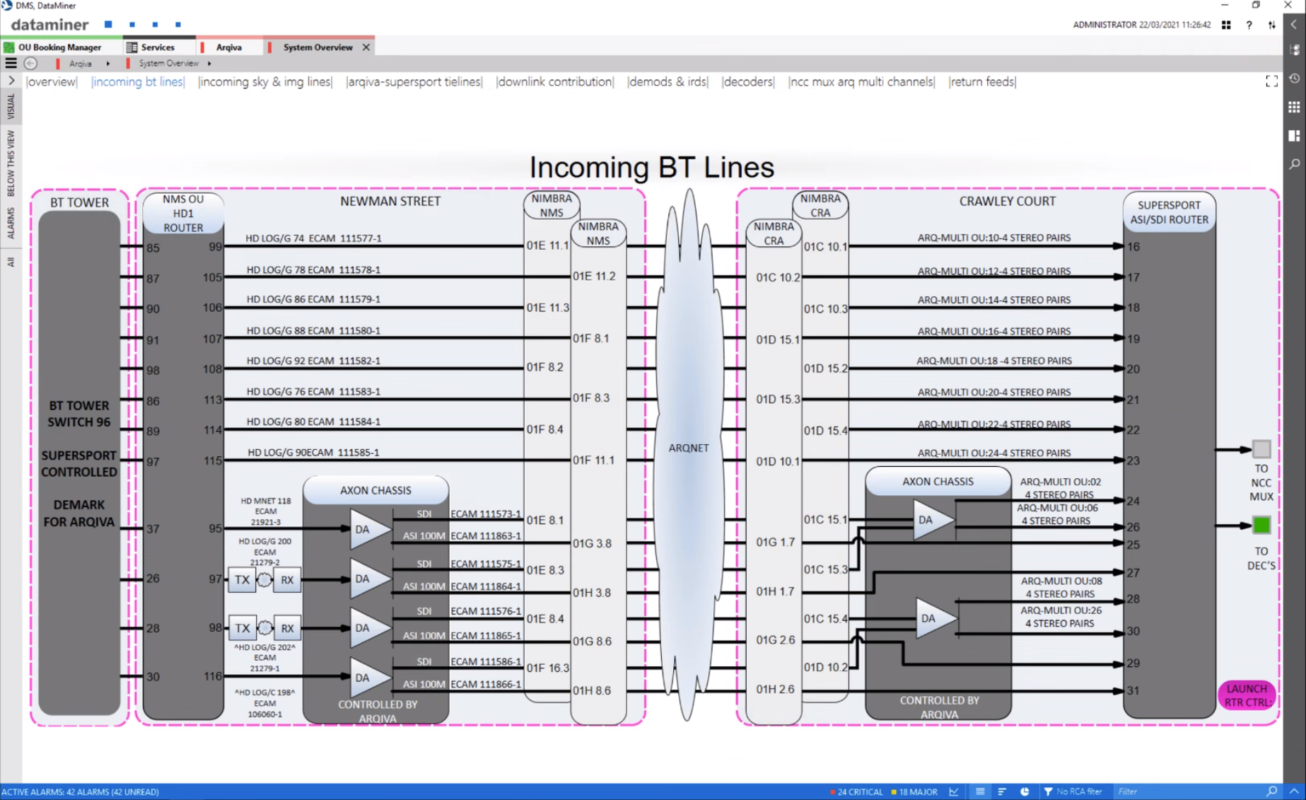Image resolution: width=1306 pixels, height=800 pixels.
Task: Switch the alarm bar to pie chart view
Action: click(1025, 792)
